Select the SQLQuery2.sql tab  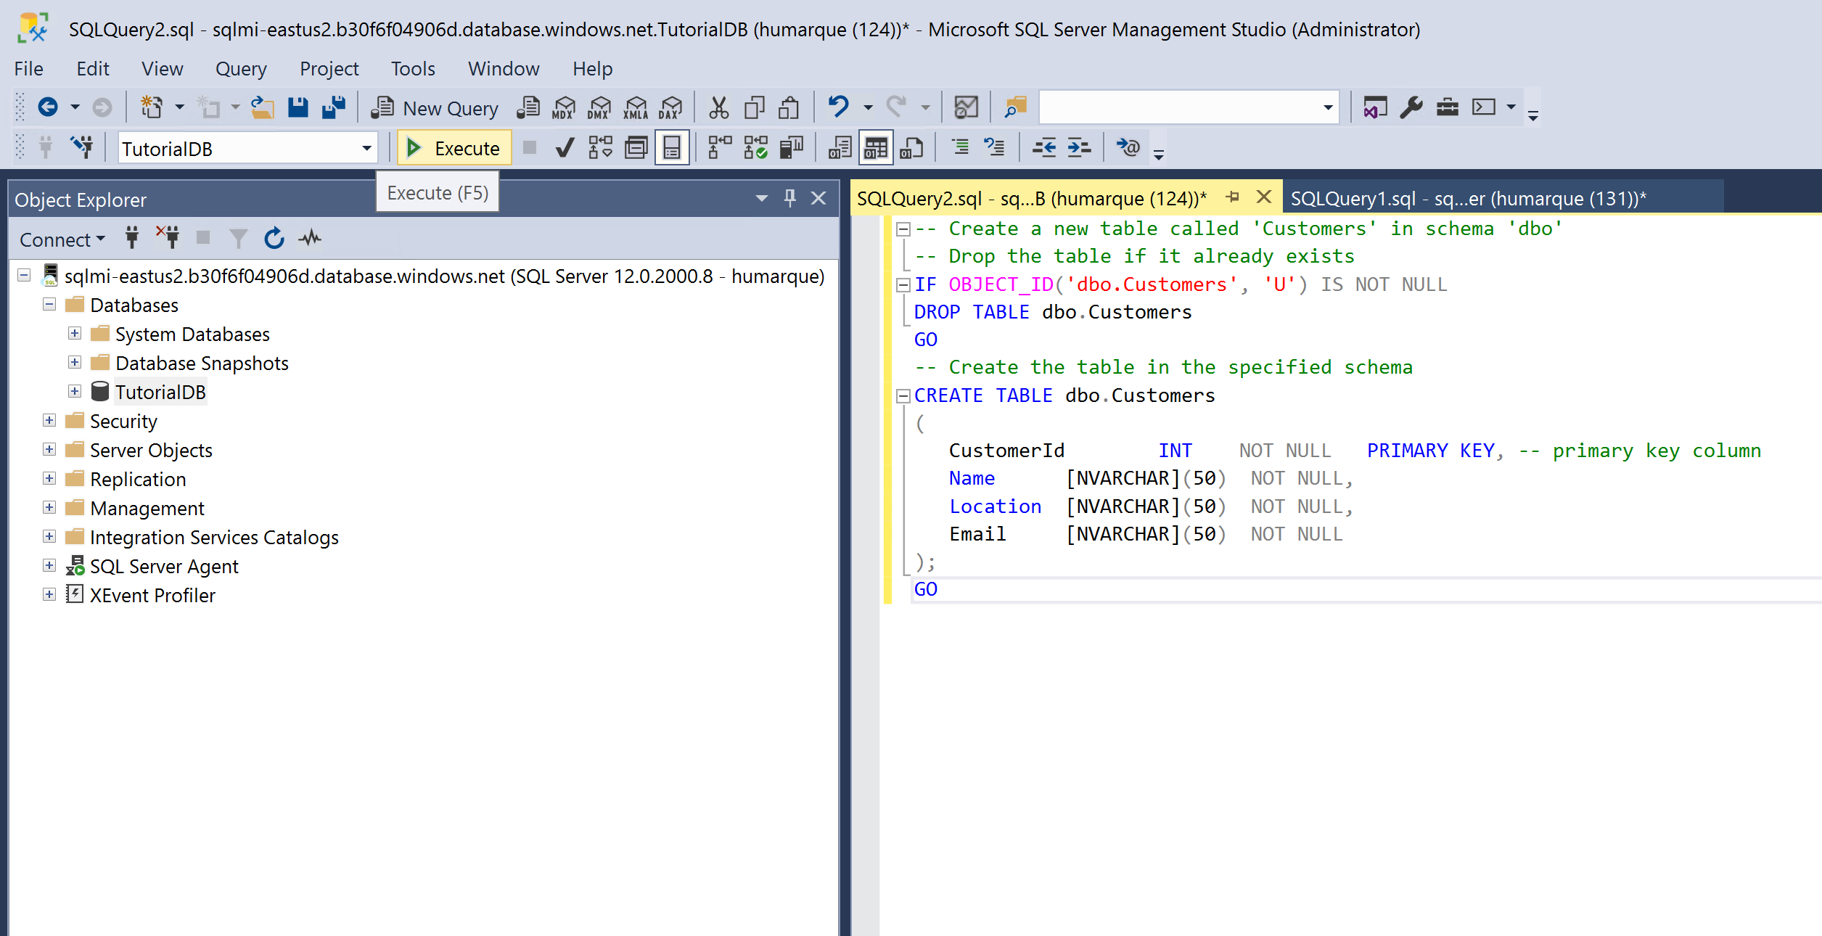1031,198
